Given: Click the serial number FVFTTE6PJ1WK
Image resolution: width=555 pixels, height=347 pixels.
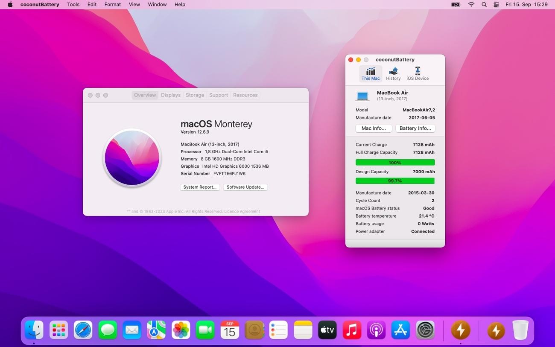Looking at the screenshot, I should tap(229, 174).
